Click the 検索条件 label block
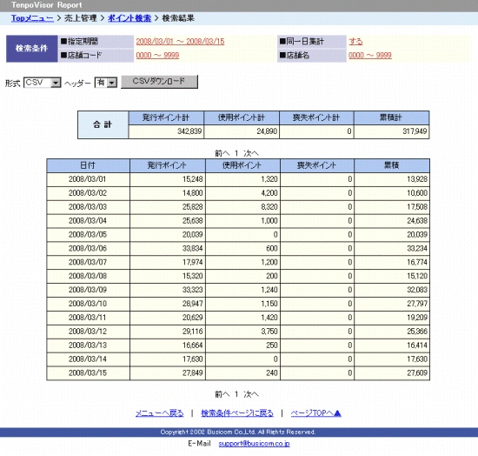Viewport: 478px width, 456px height. (x=32, y=49)
